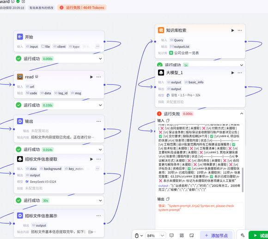Click the code output tag in read node
This screenshot has width=268, height=239.
[31, 93]
